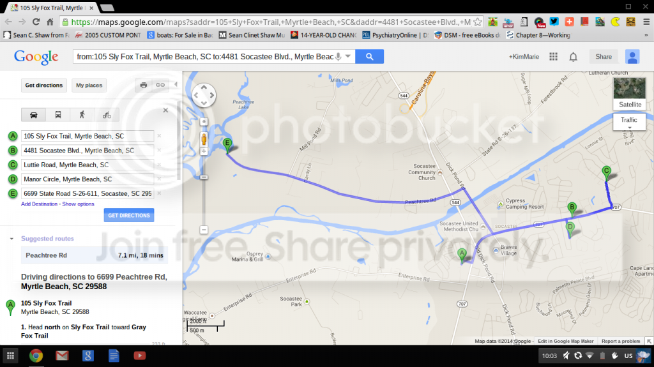Click the Add Destination link
This screenshot has width=654, height=367.
[x=39, y=204]
